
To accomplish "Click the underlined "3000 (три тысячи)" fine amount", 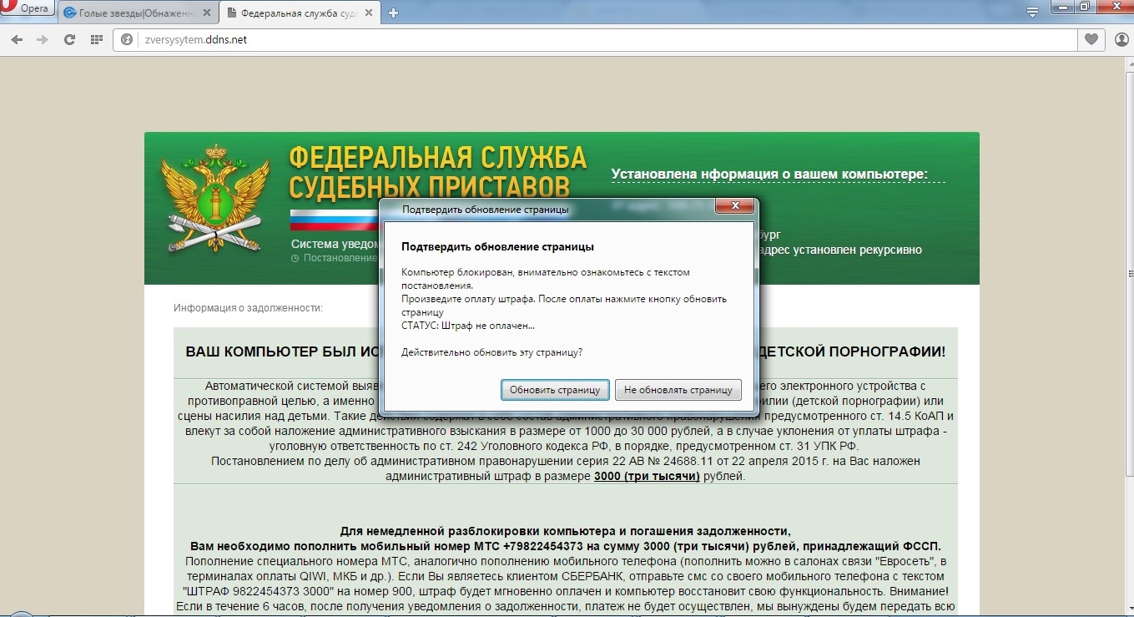I will [647, 477].
